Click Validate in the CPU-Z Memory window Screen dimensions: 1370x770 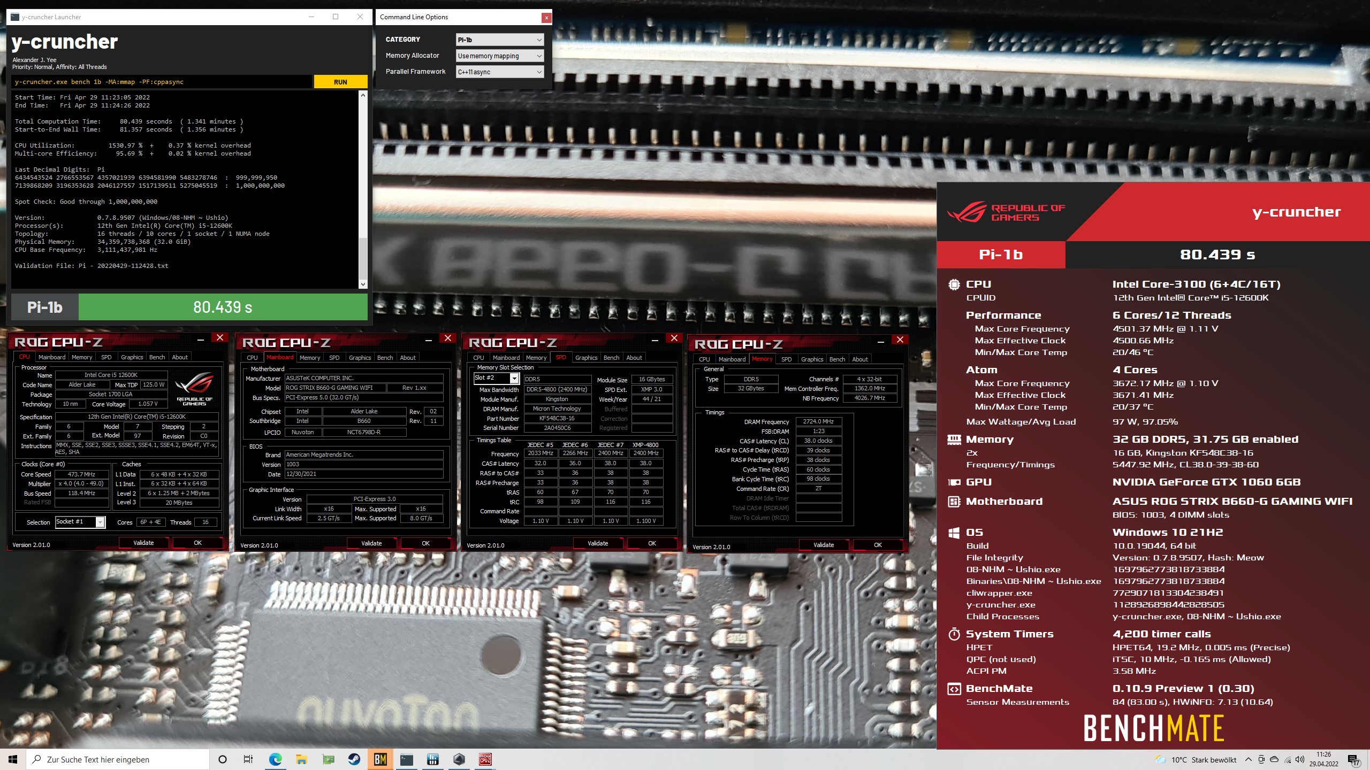[x=824, y=545]
